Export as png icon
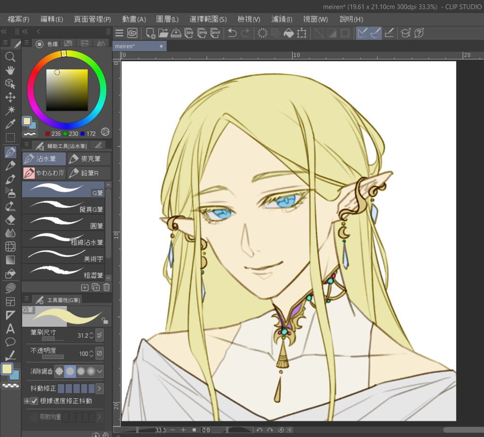This screenshot has height=437, width=484. 202,33
